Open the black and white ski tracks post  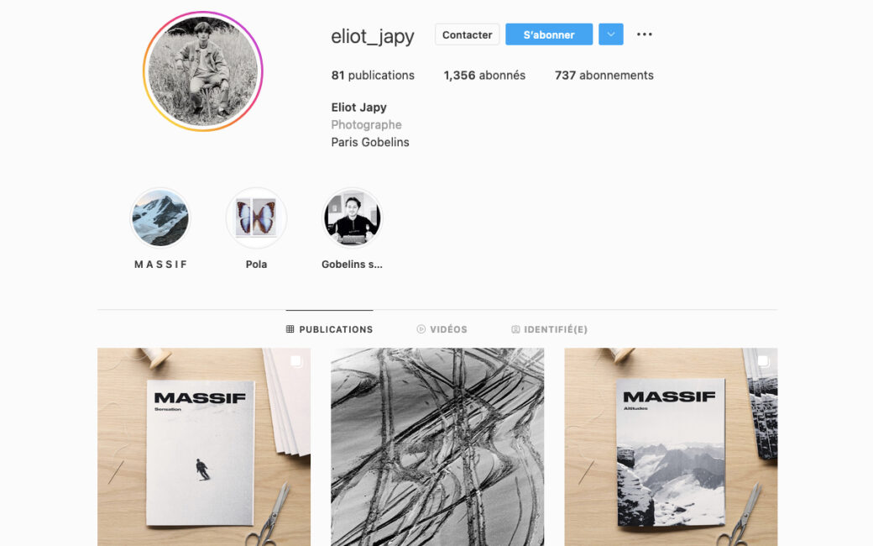[437, 447]
